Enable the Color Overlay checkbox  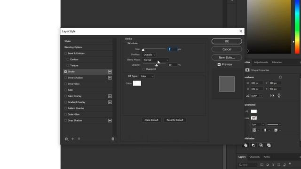pyautogui.click(x=65, y=96)
